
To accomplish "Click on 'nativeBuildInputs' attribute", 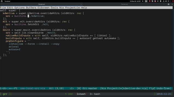I will tap(18, 36).
